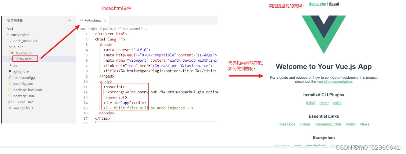Click the closing </html> code line
Screen dimensions: 406x154
pos(102,118)
